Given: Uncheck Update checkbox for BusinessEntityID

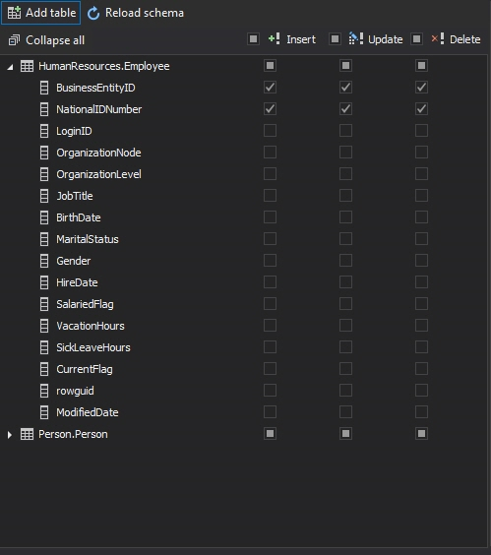Looking at the screenshot, I should [345, 88].
